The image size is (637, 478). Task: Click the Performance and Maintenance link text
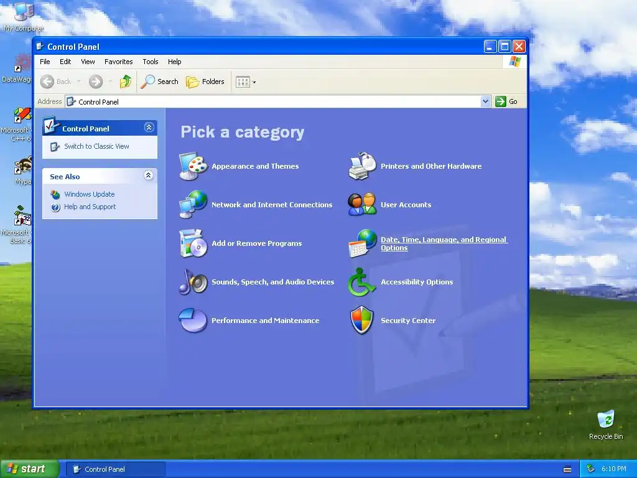(x=265, y=321)
